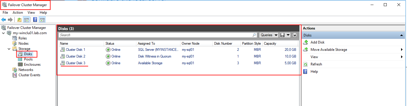Screen dimensions: 407x106
Task: Select the Cluster Disk 3 name text
Action: coord(76,63)
